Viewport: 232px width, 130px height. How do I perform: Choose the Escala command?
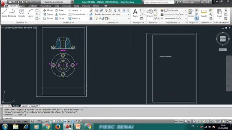tap(59, 18)
